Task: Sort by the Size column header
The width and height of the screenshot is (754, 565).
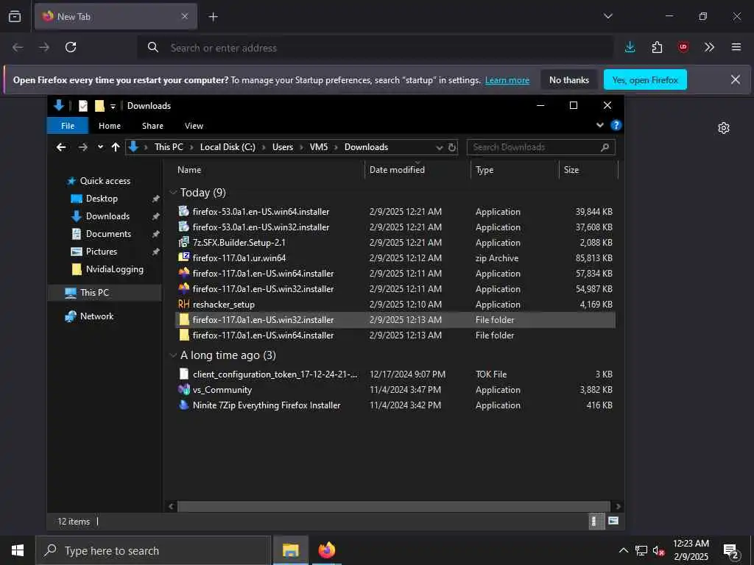Action: (x=571, y=170)
